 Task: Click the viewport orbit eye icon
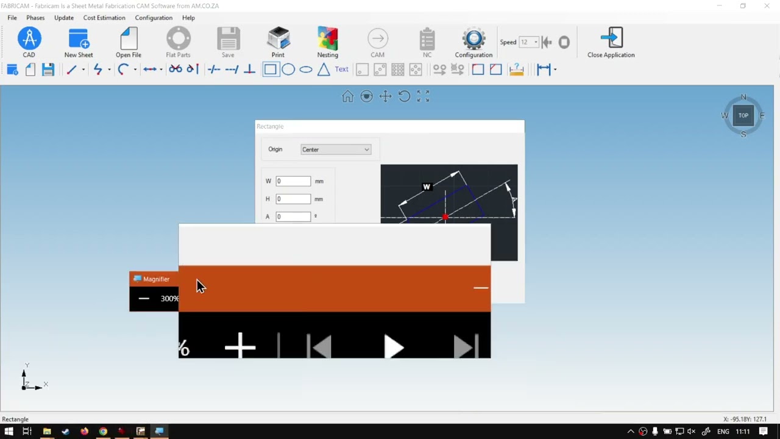coord(366,96)
